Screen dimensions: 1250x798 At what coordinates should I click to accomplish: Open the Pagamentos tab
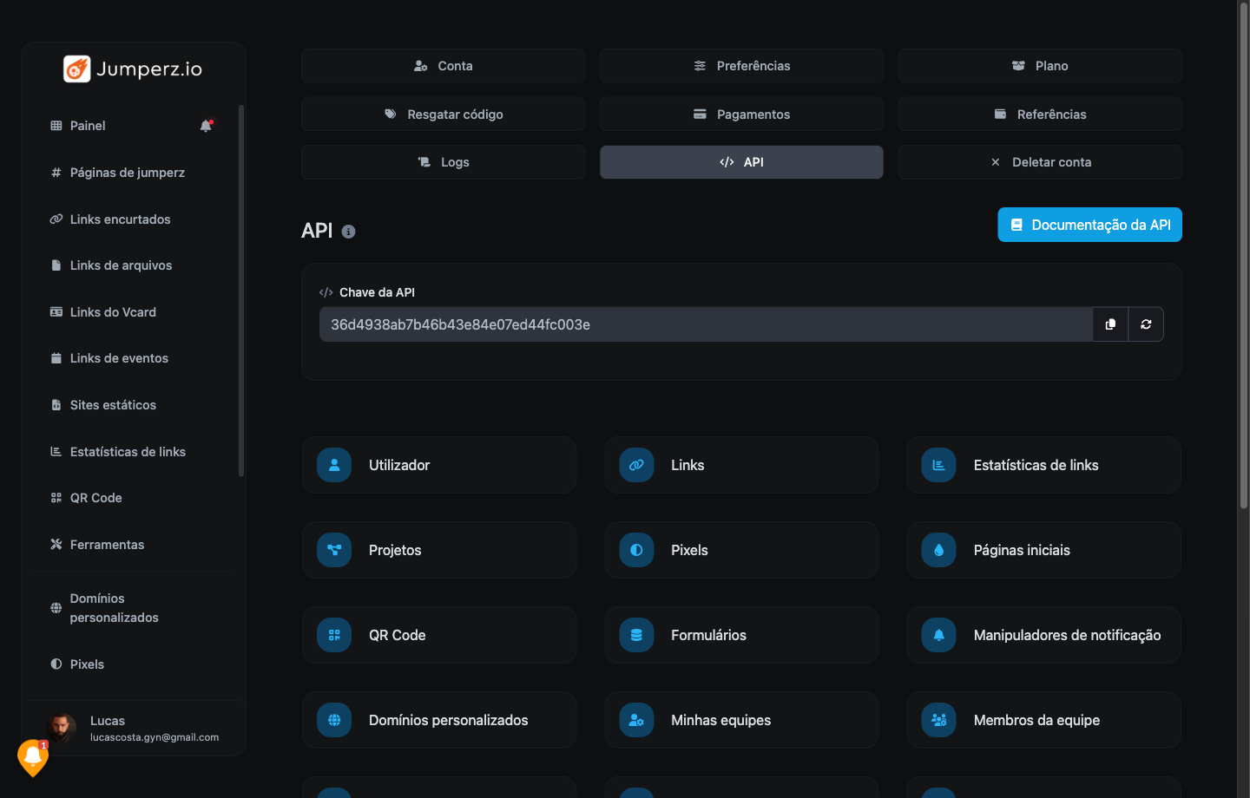741,114
